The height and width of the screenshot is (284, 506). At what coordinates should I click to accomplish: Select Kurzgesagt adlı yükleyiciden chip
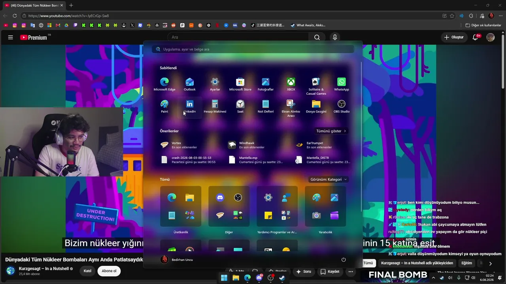pos(417,263)
